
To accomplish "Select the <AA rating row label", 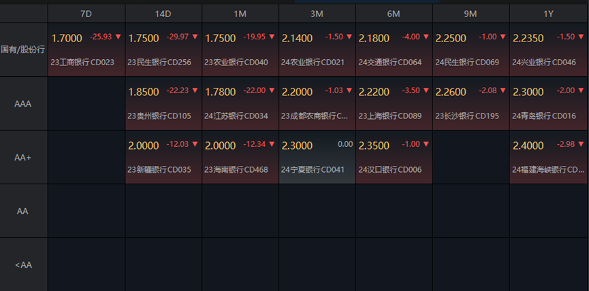I will (x=24, y=264).
